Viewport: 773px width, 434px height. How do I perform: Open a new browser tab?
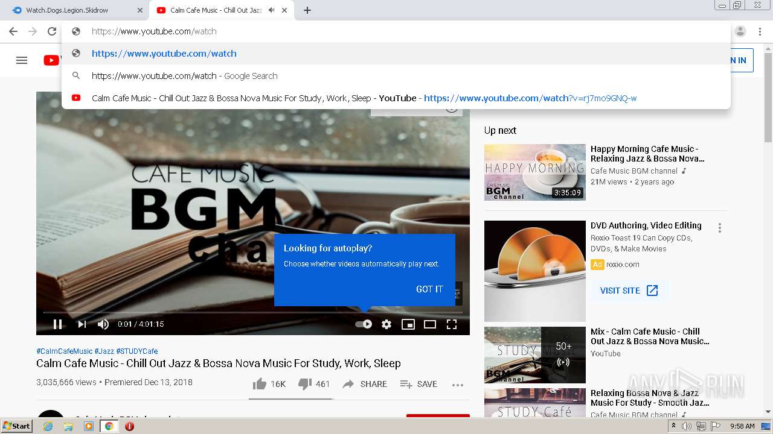click(307, 10)
